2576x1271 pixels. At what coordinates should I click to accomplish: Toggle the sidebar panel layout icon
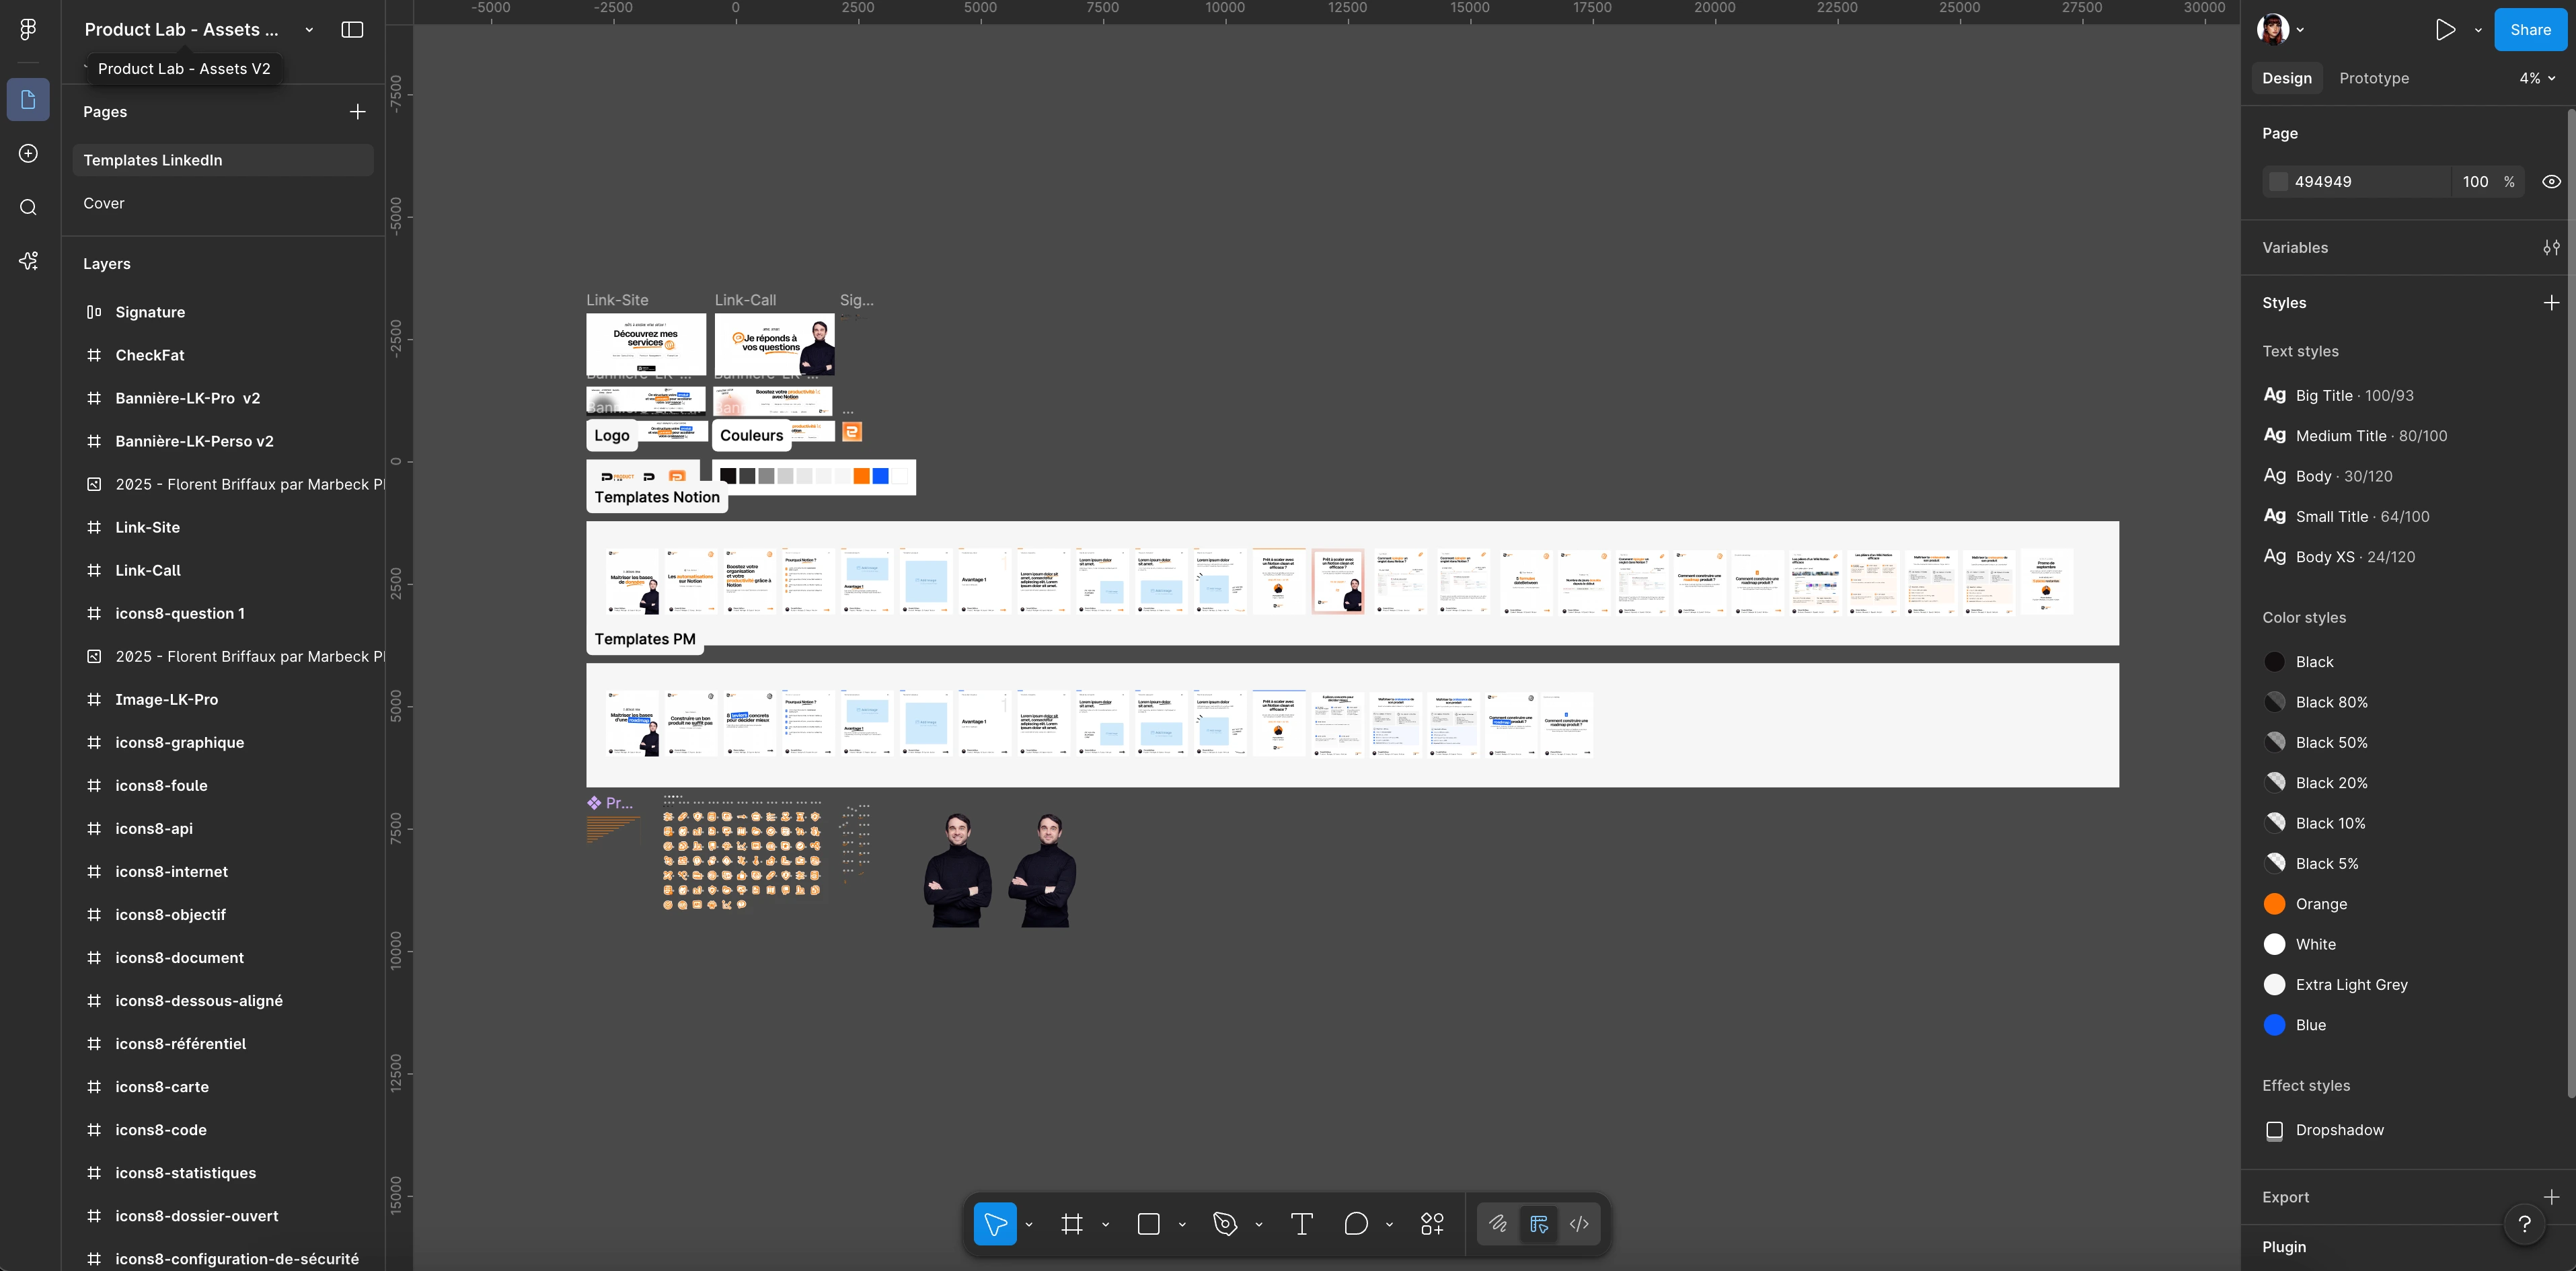point(352,30)
